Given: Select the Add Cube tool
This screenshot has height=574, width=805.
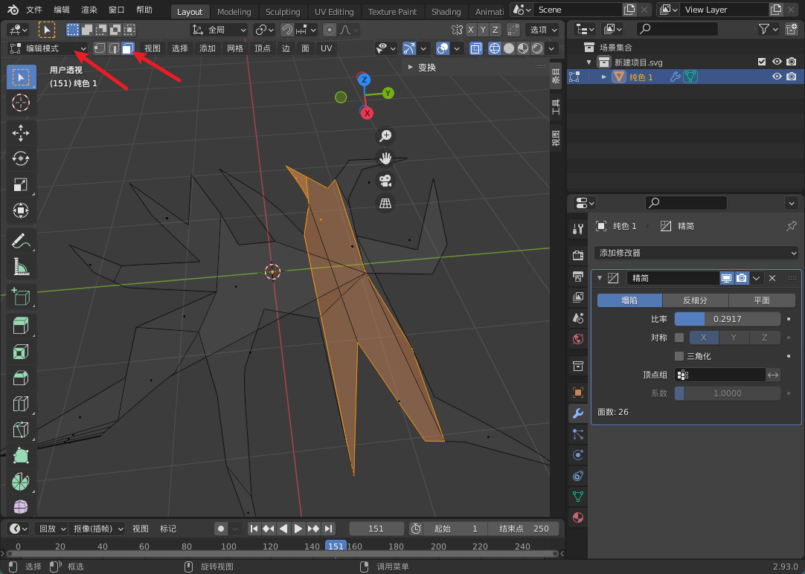Looking at the screenshot, I should (x=21, y=297).
